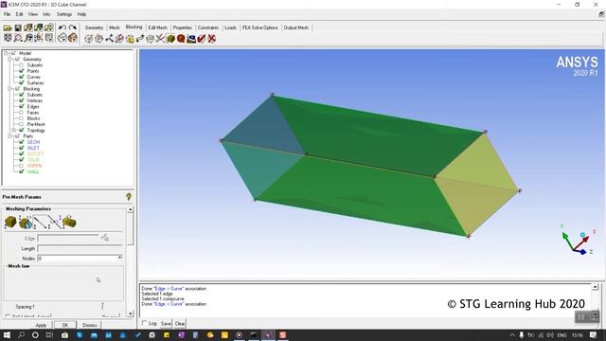Image resolution: width=606 pixels, height=341 pixels.
Task: Click the local coordinate system icon
Action: point(39,38)
